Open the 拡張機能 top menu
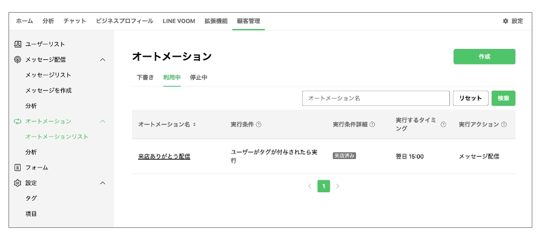 point(216,21)
